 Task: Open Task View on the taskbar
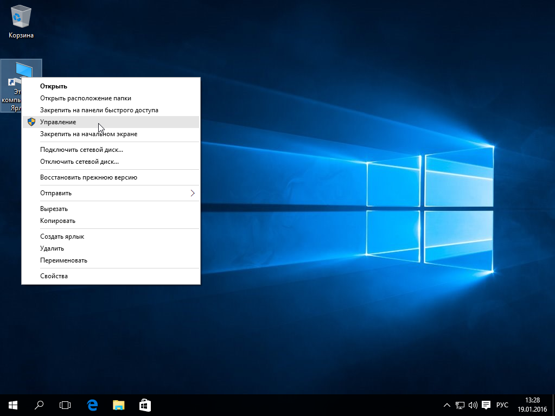tap(65, 405)
